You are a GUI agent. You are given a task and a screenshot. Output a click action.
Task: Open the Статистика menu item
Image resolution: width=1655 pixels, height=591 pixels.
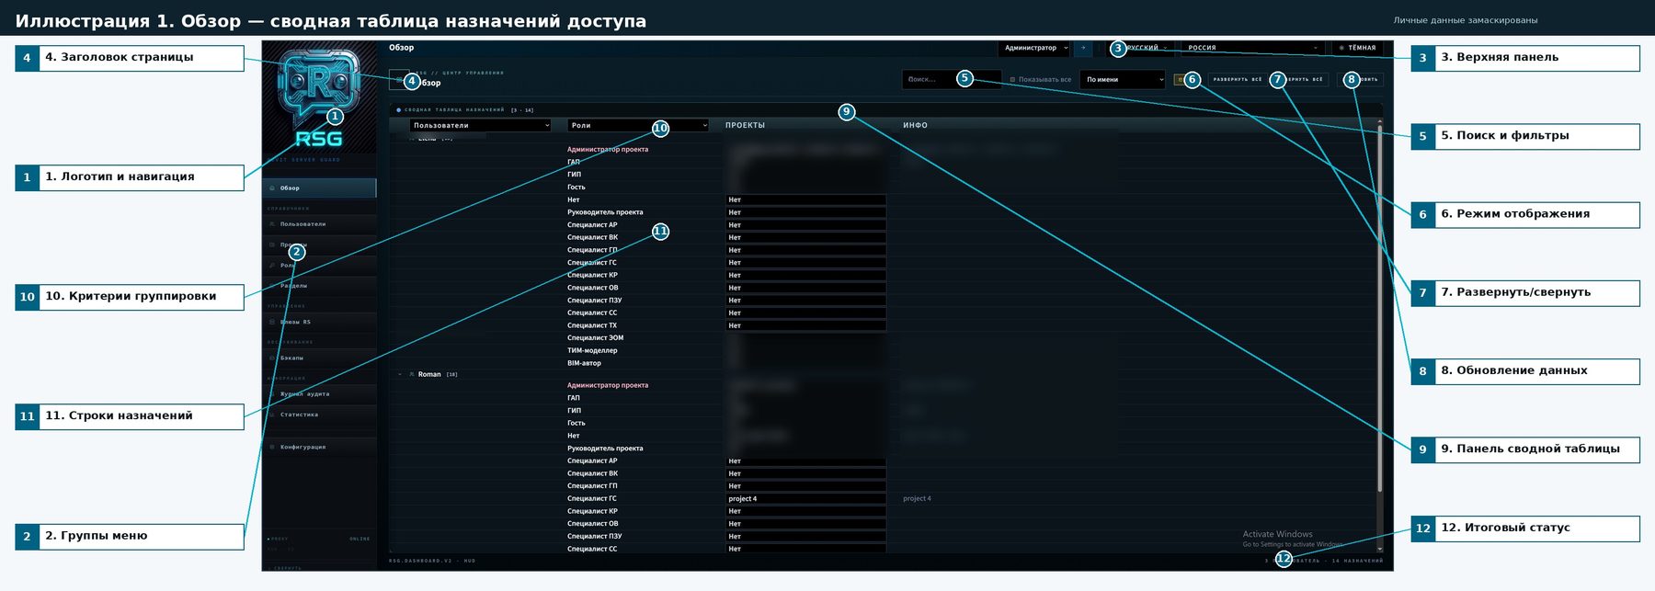319,415
